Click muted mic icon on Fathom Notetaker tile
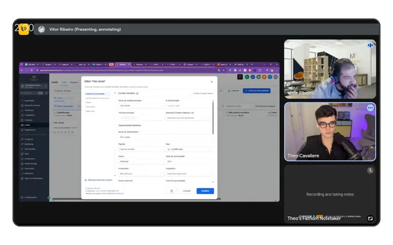393x245 pixels. 370,170
